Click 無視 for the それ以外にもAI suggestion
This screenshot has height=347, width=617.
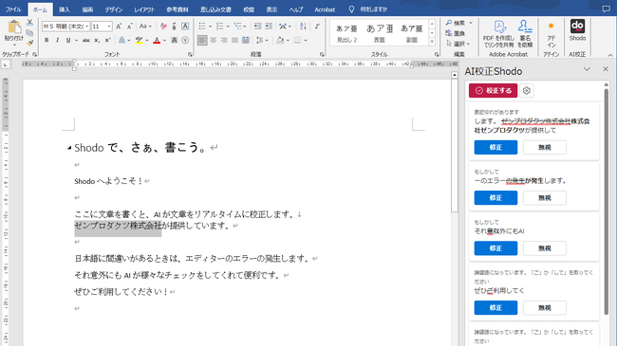(545, 248)
